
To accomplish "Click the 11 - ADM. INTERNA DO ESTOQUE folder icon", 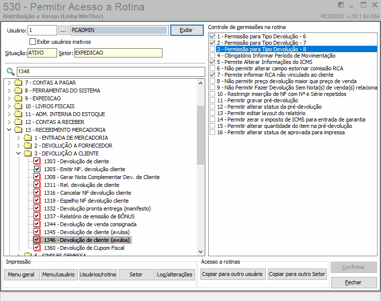I will point(18,114).
